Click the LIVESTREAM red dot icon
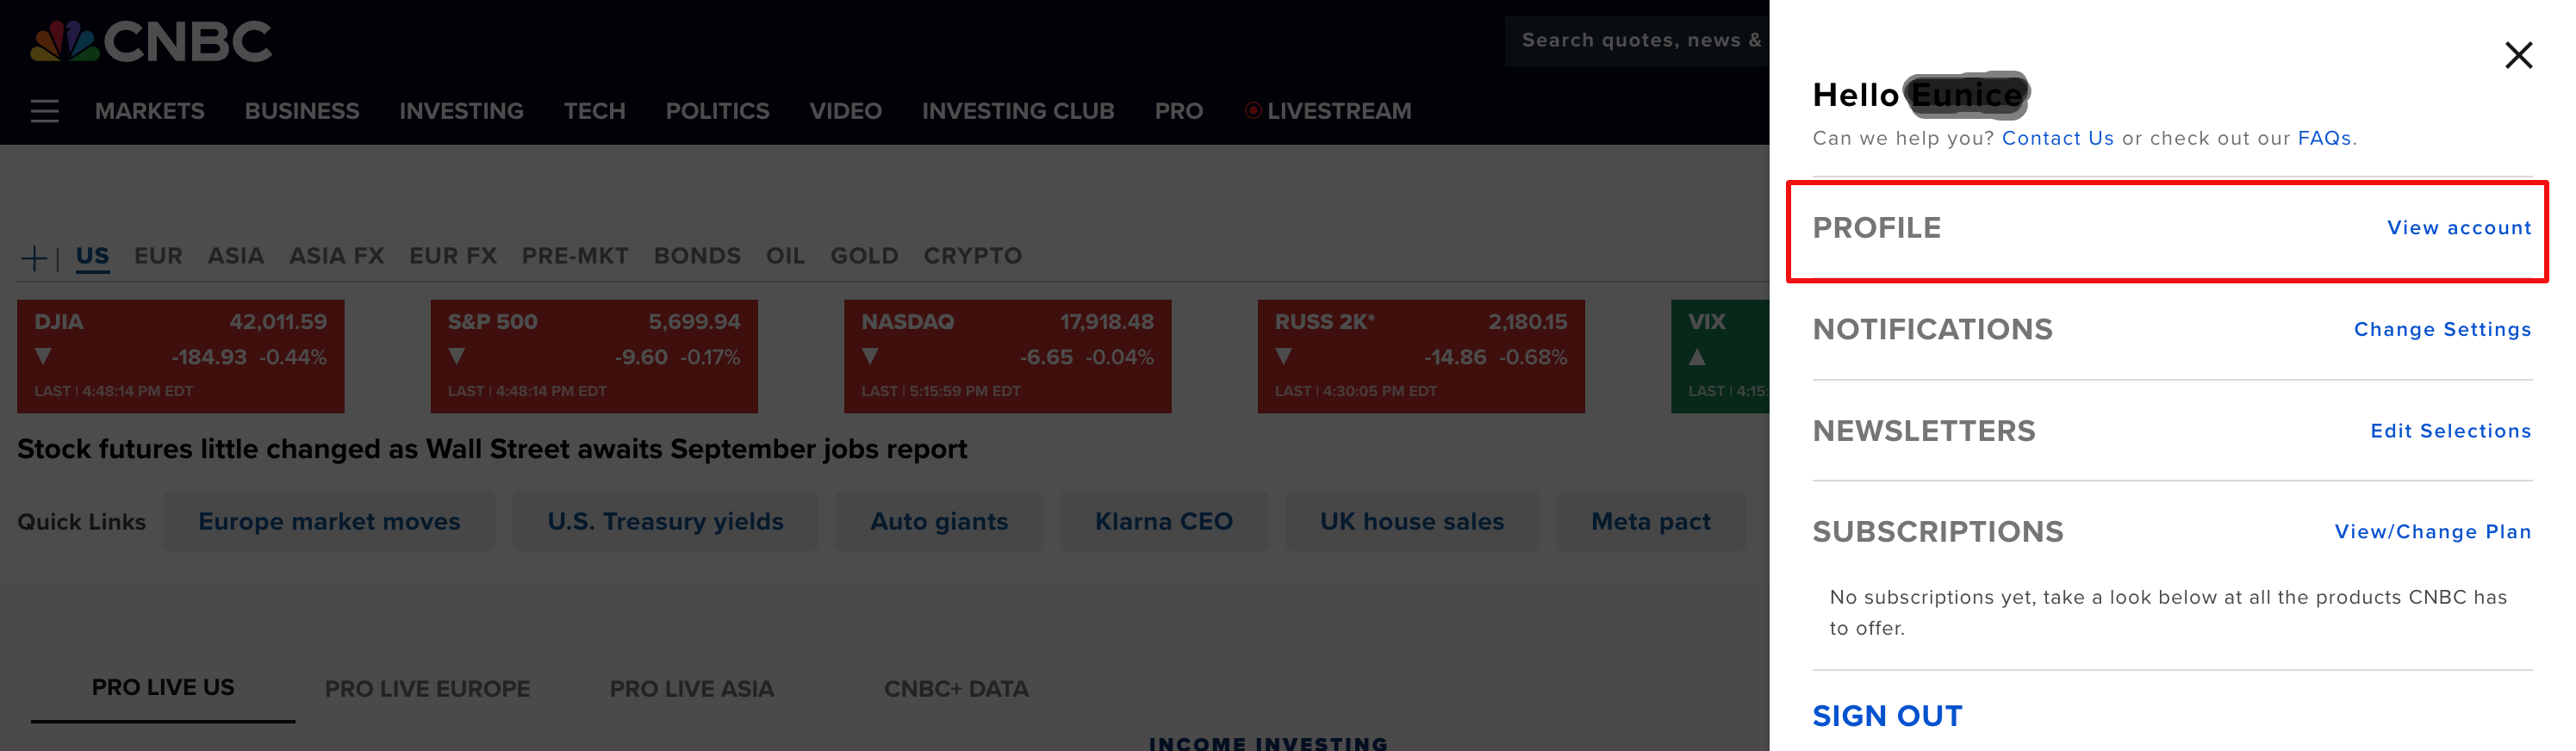The image size is (2576, 751). (x=1252, y=111)
